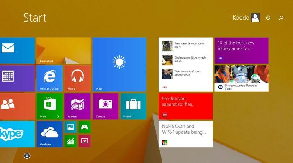This screenshot has height=163, width=293.
Task: Open 'Drie goudzoekers Honduras gered' photo tile
Action: 242,78
